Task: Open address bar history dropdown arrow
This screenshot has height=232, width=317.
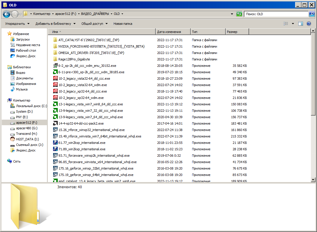Action: [232, 14]
